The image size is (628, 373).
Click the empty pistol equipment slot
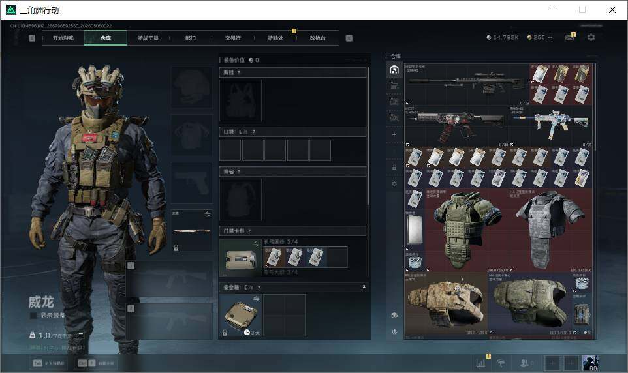click(x=192, y=183)
